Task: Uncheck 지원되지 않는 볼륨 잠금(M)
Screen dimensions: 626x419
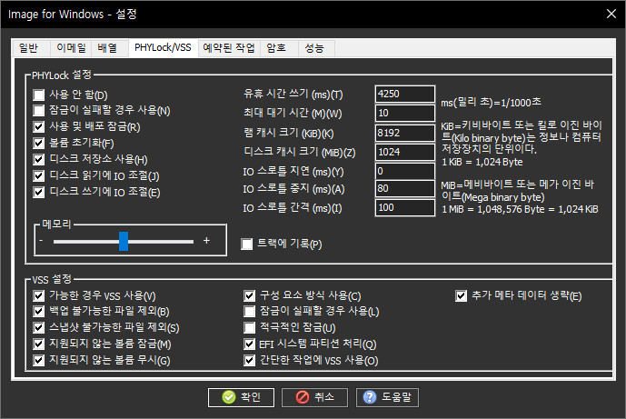Action: pyautogui.click(x=39, y=344)
